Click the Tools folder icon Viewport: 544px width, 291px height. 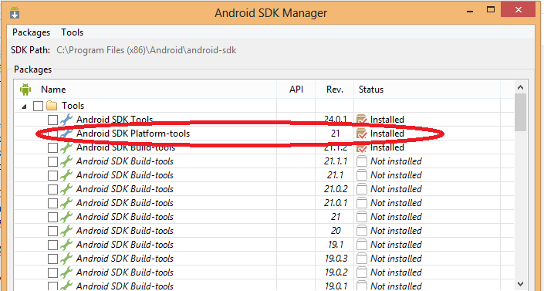[x=52, y=105]
